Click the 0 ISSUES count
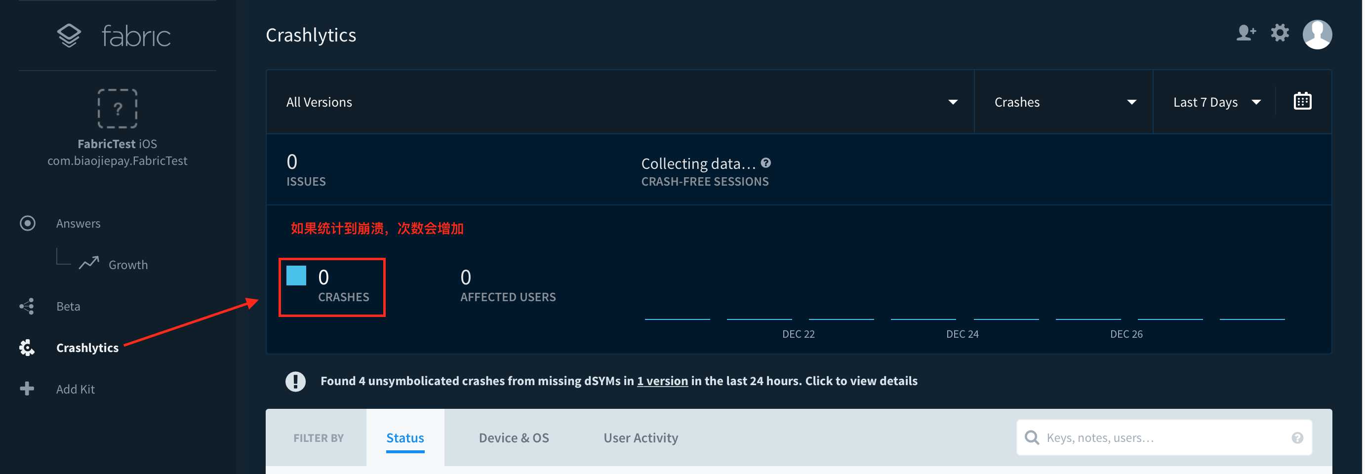1365x474 pixels. [306, 170]
